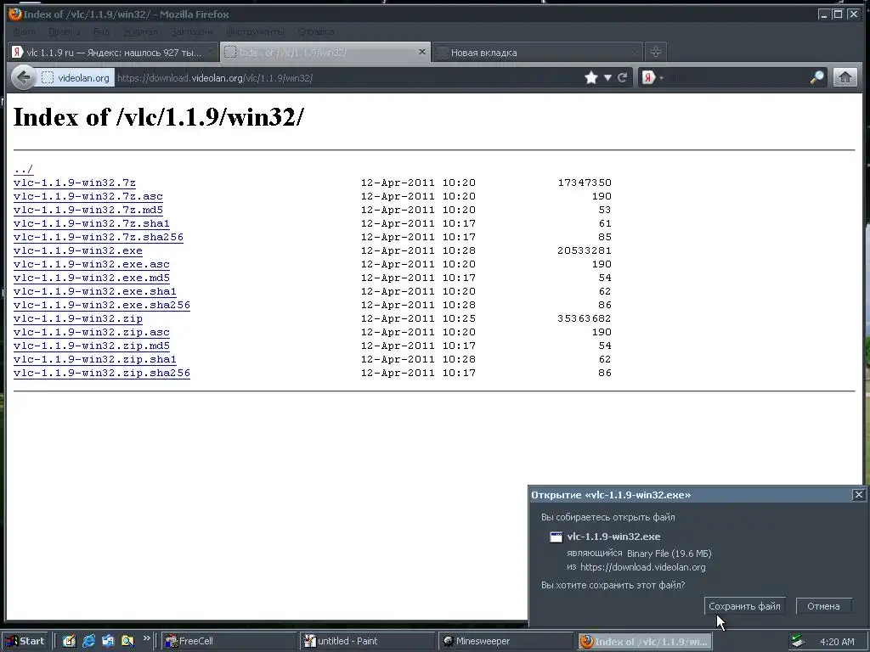Click the Отмена button
870x652 pixels.
point(823,606)
